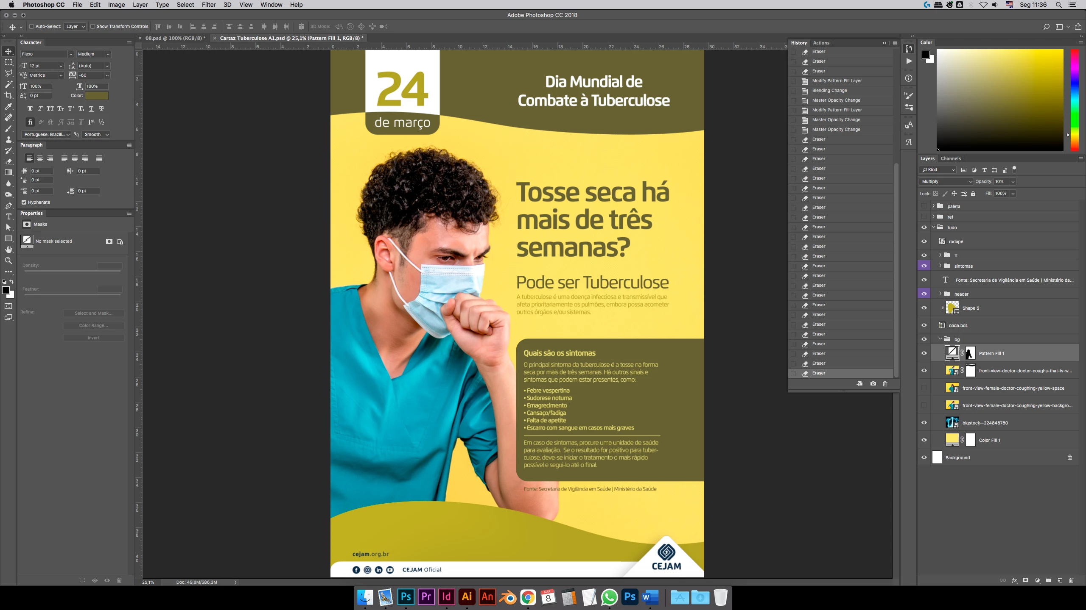Viewport: 1086px width, 610px height.
Task: Delete current layer with trash icon
Action: point(1071,580)
